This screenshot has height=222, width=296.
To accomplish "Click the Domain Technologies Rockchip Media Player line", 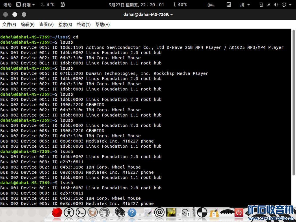I will pos(104,73).
